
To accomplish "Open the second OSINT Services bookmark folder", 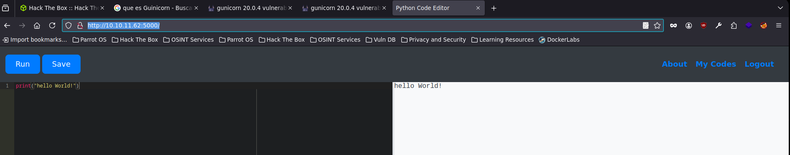I will [335, 40].
